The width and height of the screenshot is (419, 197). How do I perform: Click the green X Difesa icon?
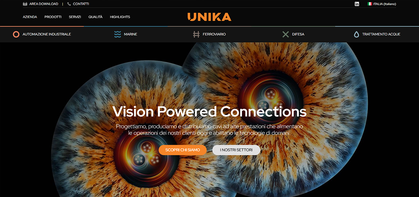click(x=286, y=34)
